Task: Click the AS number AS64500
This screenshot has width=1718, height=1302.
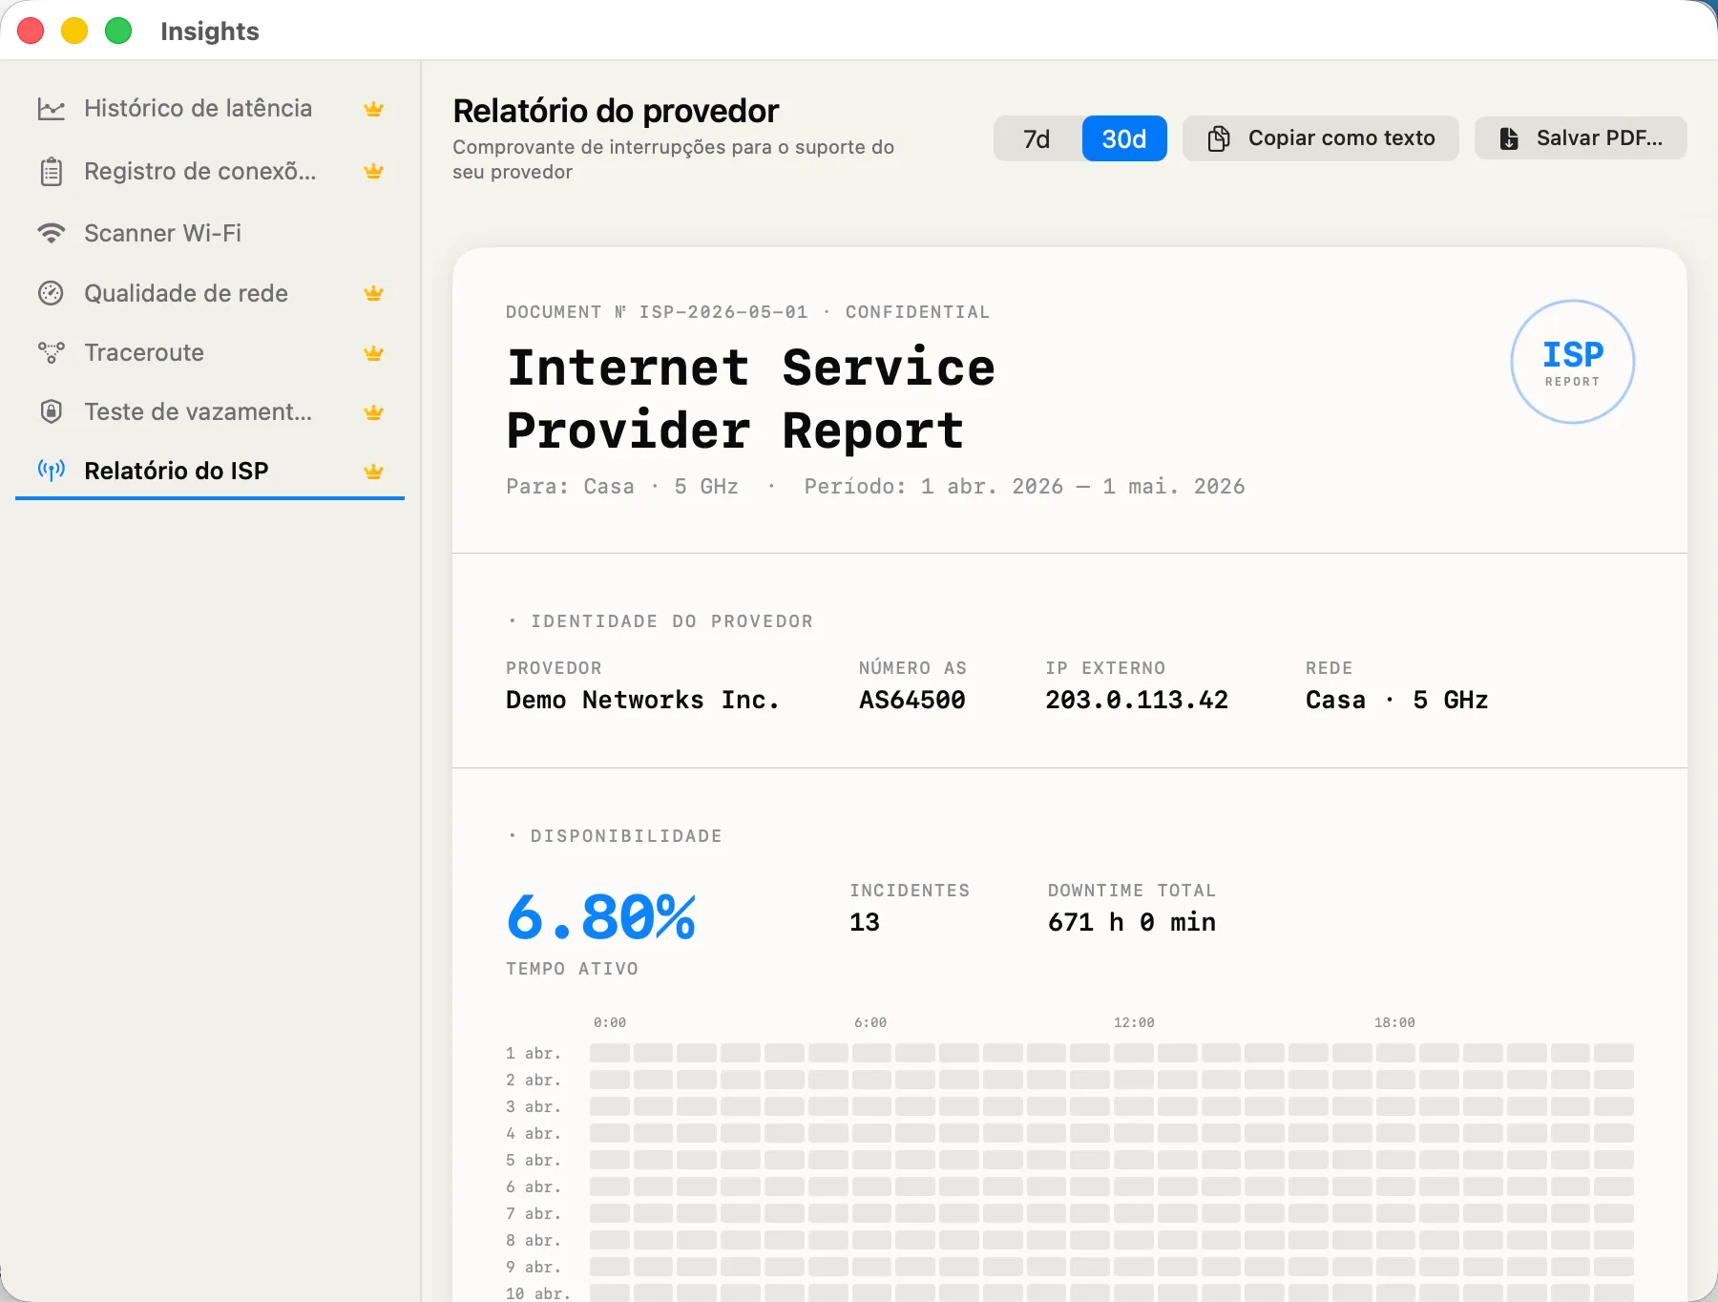Action: 912,700
